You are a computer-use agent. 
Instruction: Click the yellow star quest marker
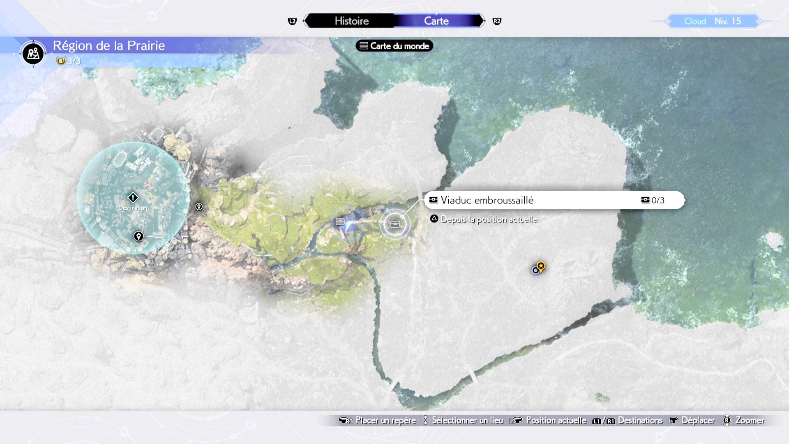click(541, 266)
